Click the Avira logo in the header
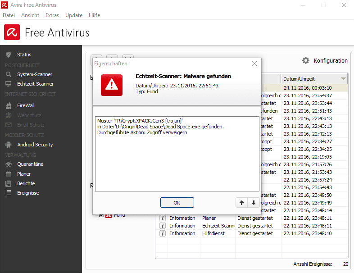Image resolution: width=354 pixels, height=273 pixels. coord(12,32)
